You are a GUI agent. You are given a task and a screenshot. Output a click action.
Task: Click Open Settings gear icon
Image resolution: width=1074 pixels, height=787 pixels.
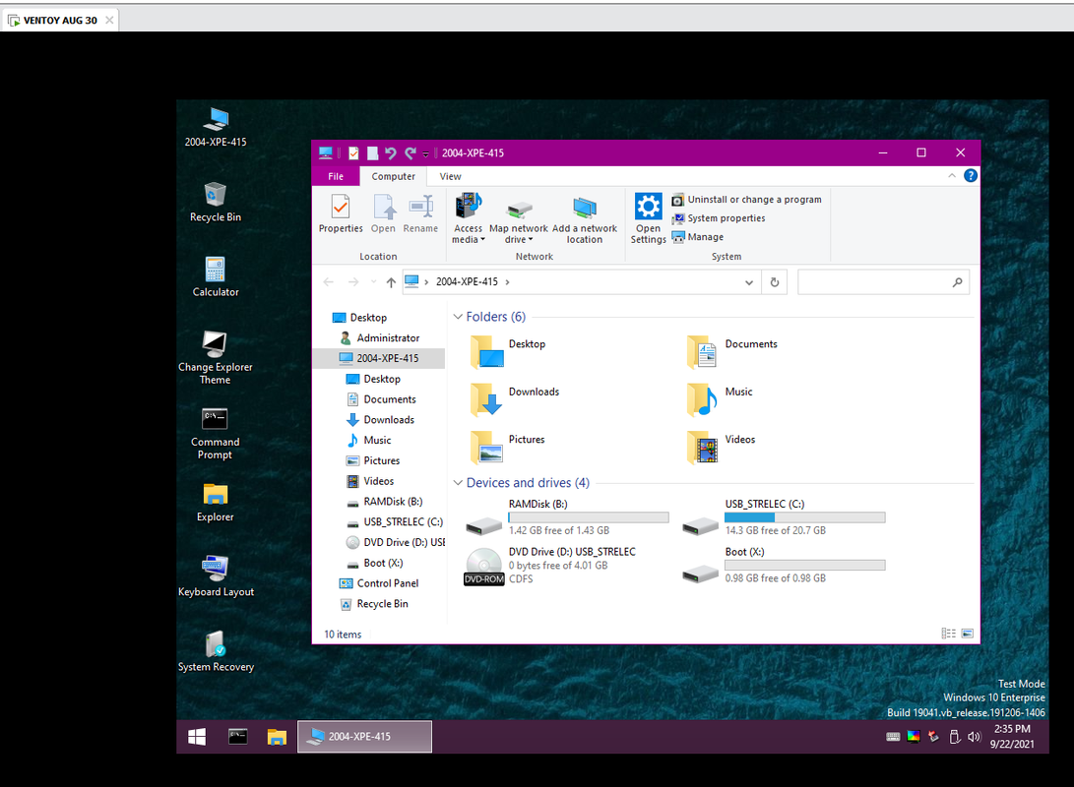coord(648,218)
